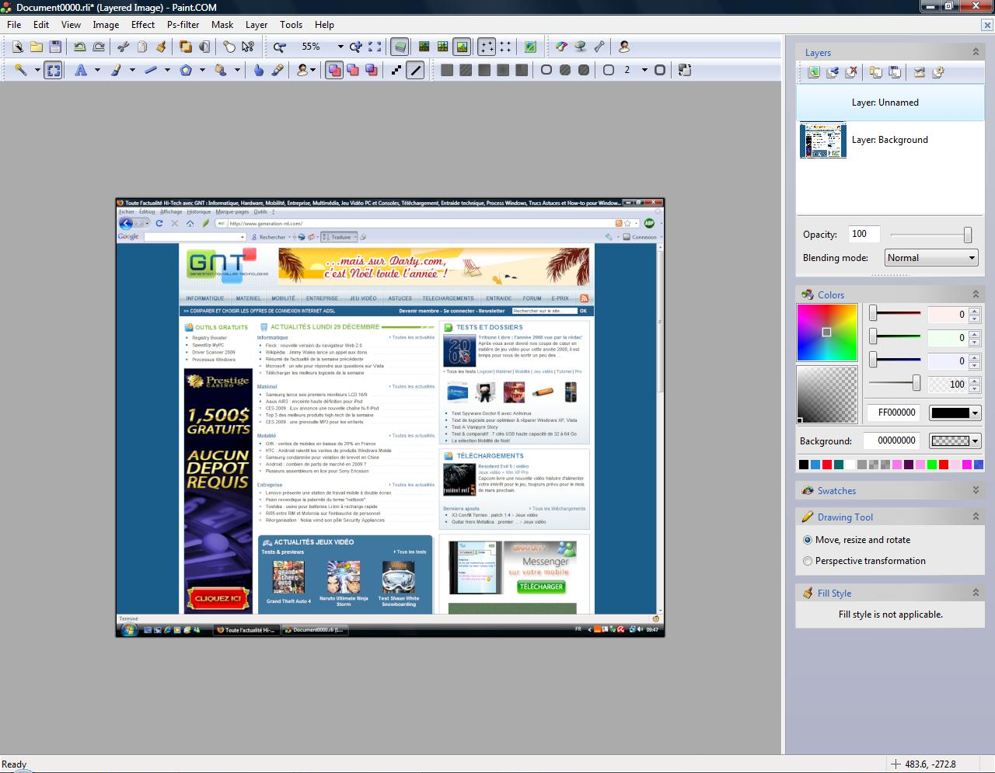Open the 55% zoom level dropdown

pyautogui.click(x=339, y=47)
